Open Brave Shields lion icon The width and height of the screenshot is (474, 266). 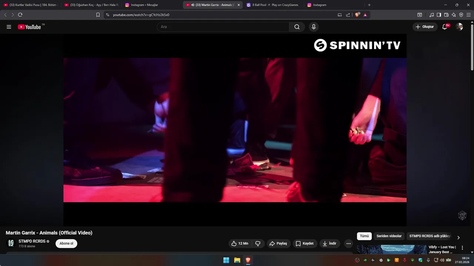[357, 15]
